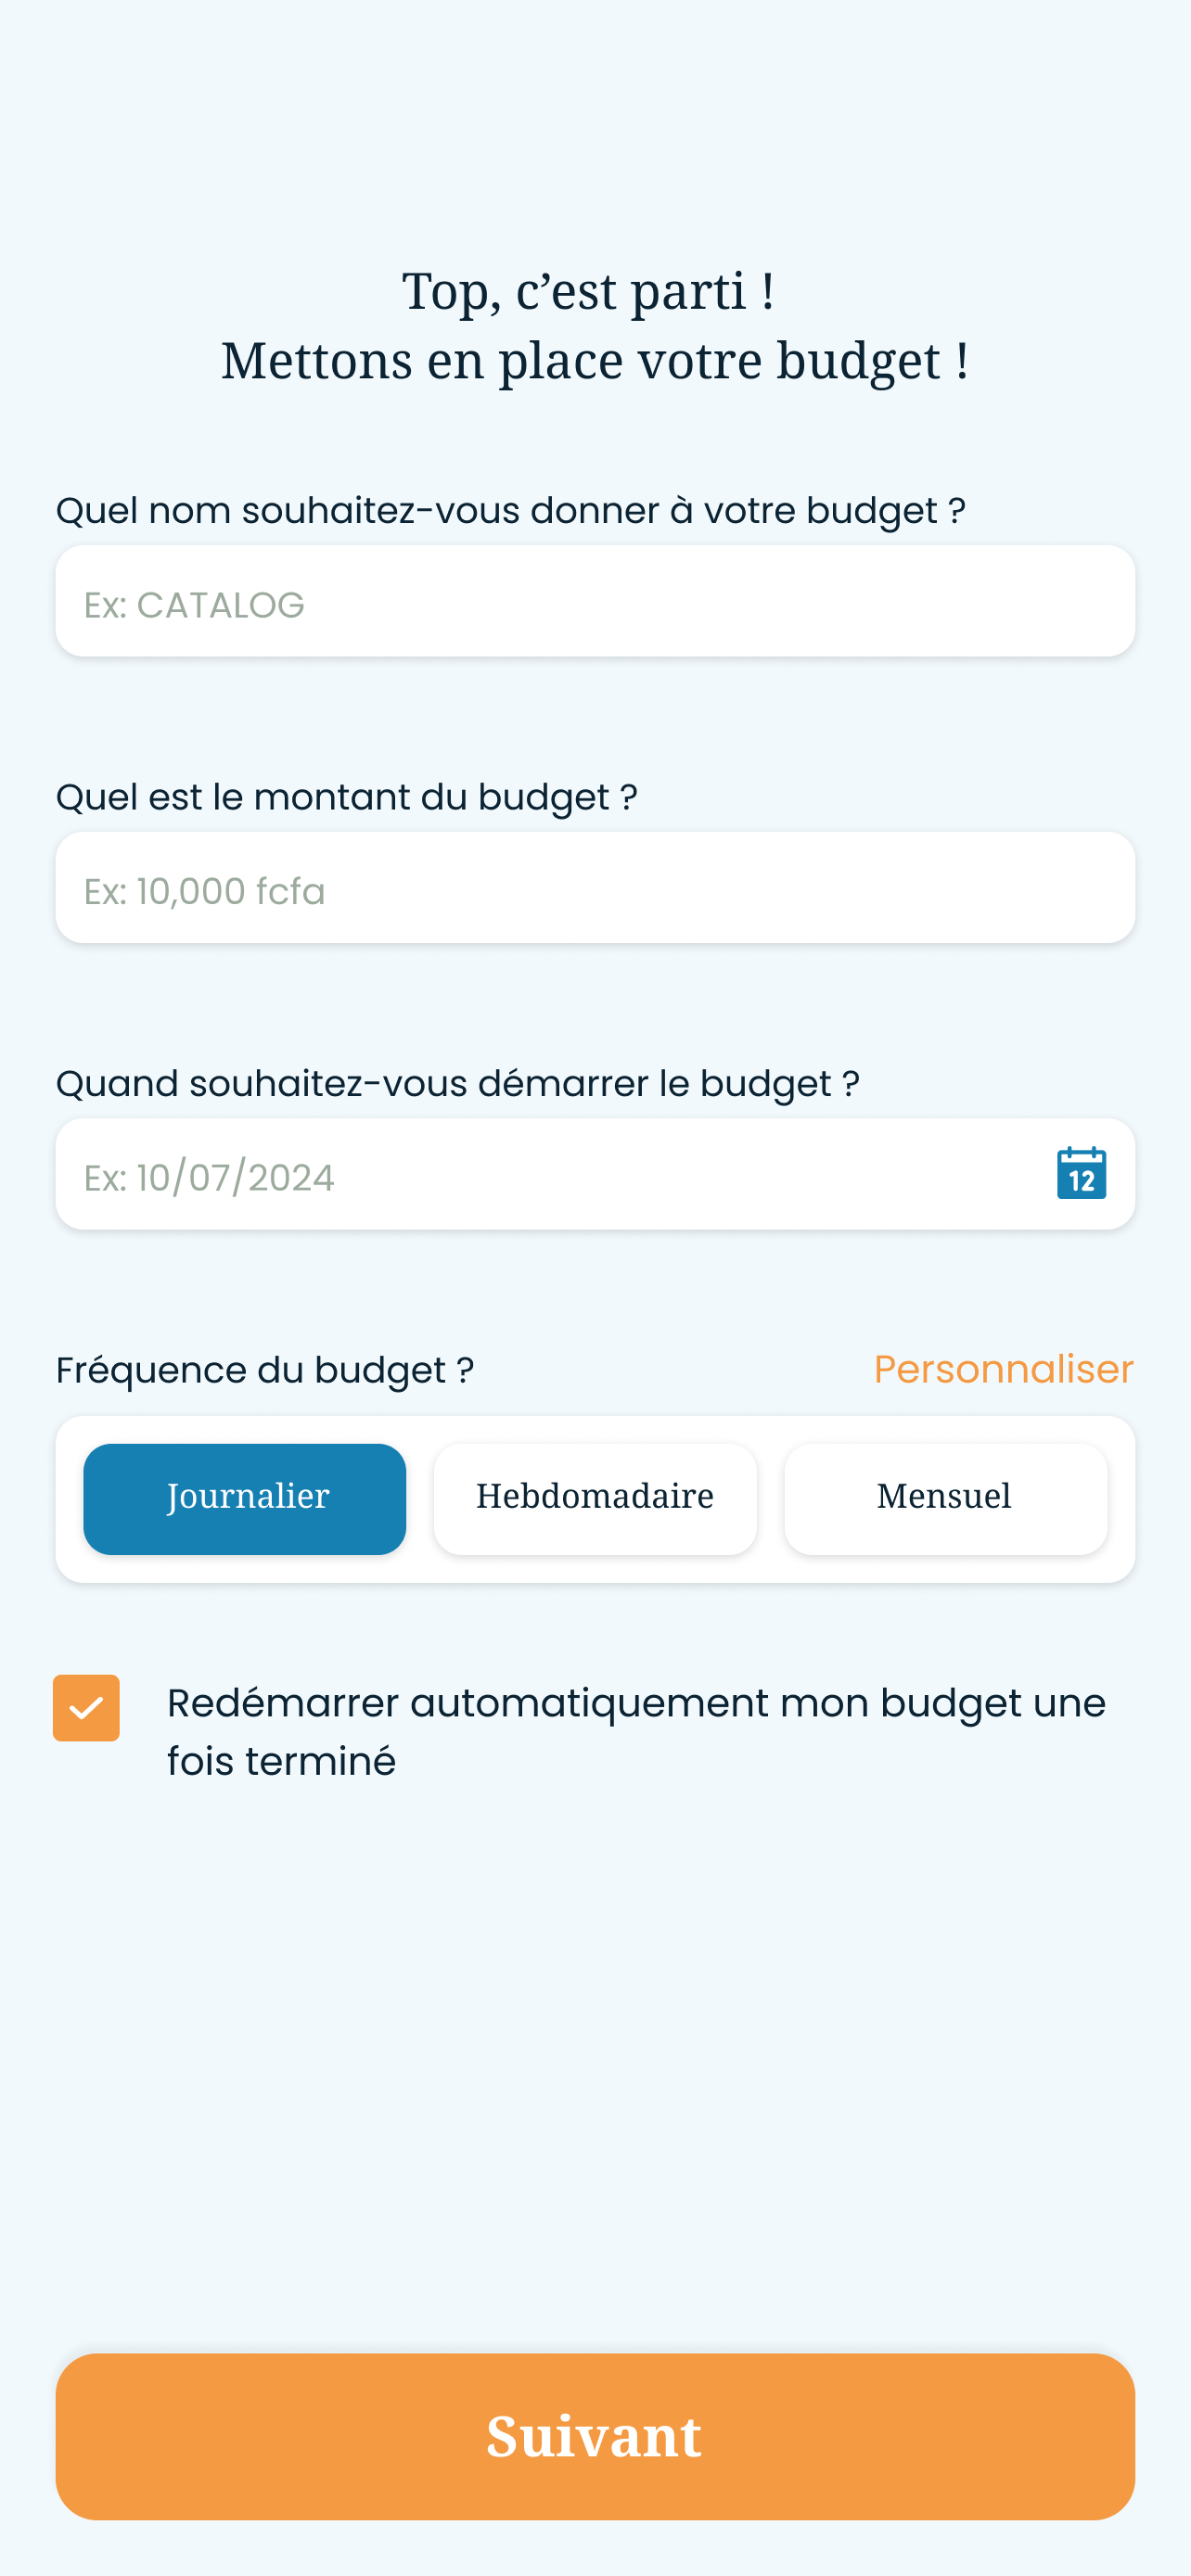Click the budget amount input field
The height and width of the screenshot is (2576, 1191).
coord(595,888)
